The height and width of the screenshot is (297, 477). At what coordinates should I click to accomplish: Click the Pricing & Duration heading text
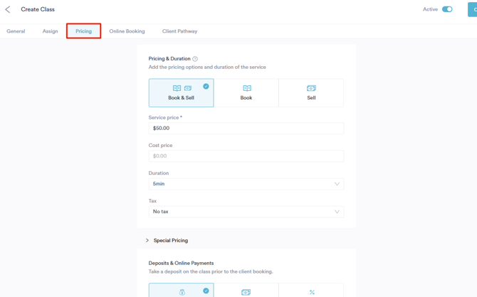coord(169,59)
